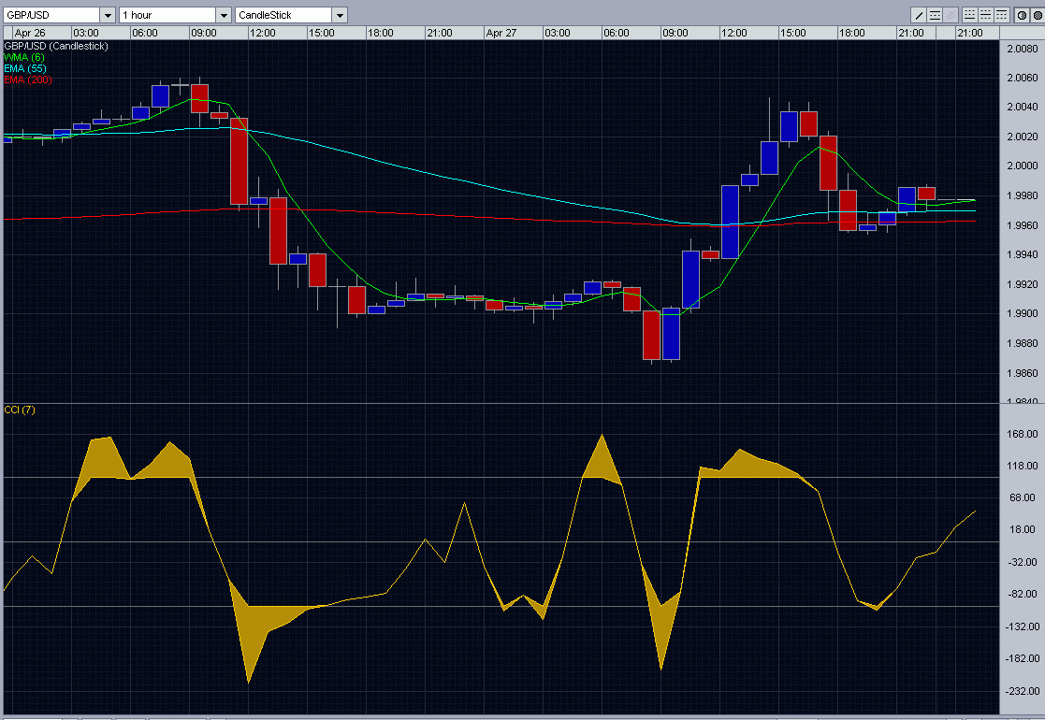The width and height of the screenshot is (1045, 720).
Task: Click the half-shaded octagon icon
Action: coord(1021,15)
